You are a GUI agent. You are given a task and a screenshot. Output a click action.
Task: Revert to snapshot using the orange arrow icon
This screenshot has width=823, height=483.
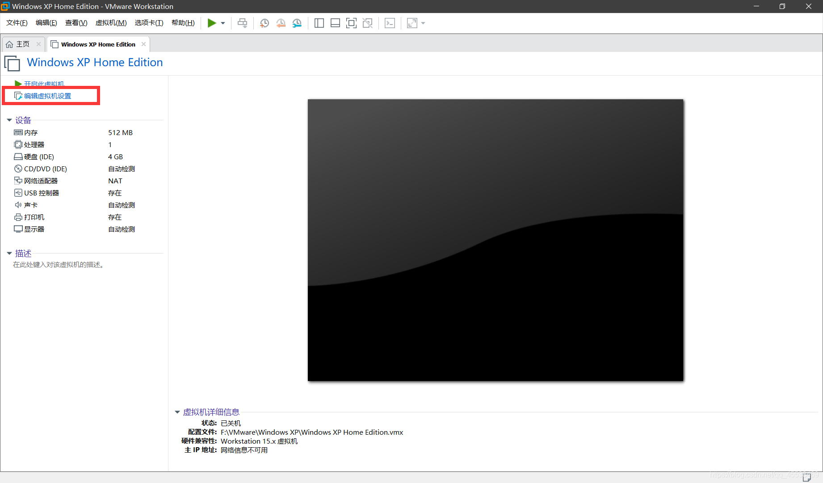281,23
